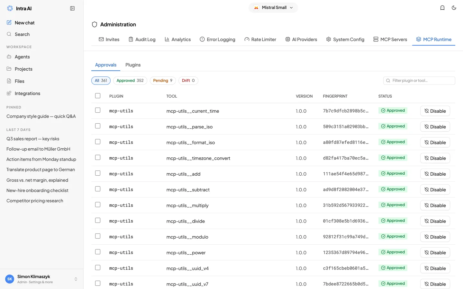Viewport: 463px width, 289px height.
Task: Click the clipboard icon of Audit Log
Action: [131, 39]
